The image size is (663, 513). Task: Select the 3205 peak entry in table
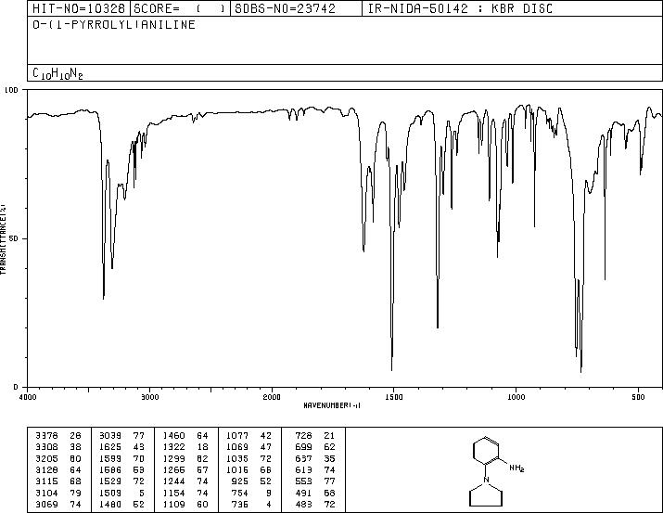pyautogui.click(x=57, y=458)
